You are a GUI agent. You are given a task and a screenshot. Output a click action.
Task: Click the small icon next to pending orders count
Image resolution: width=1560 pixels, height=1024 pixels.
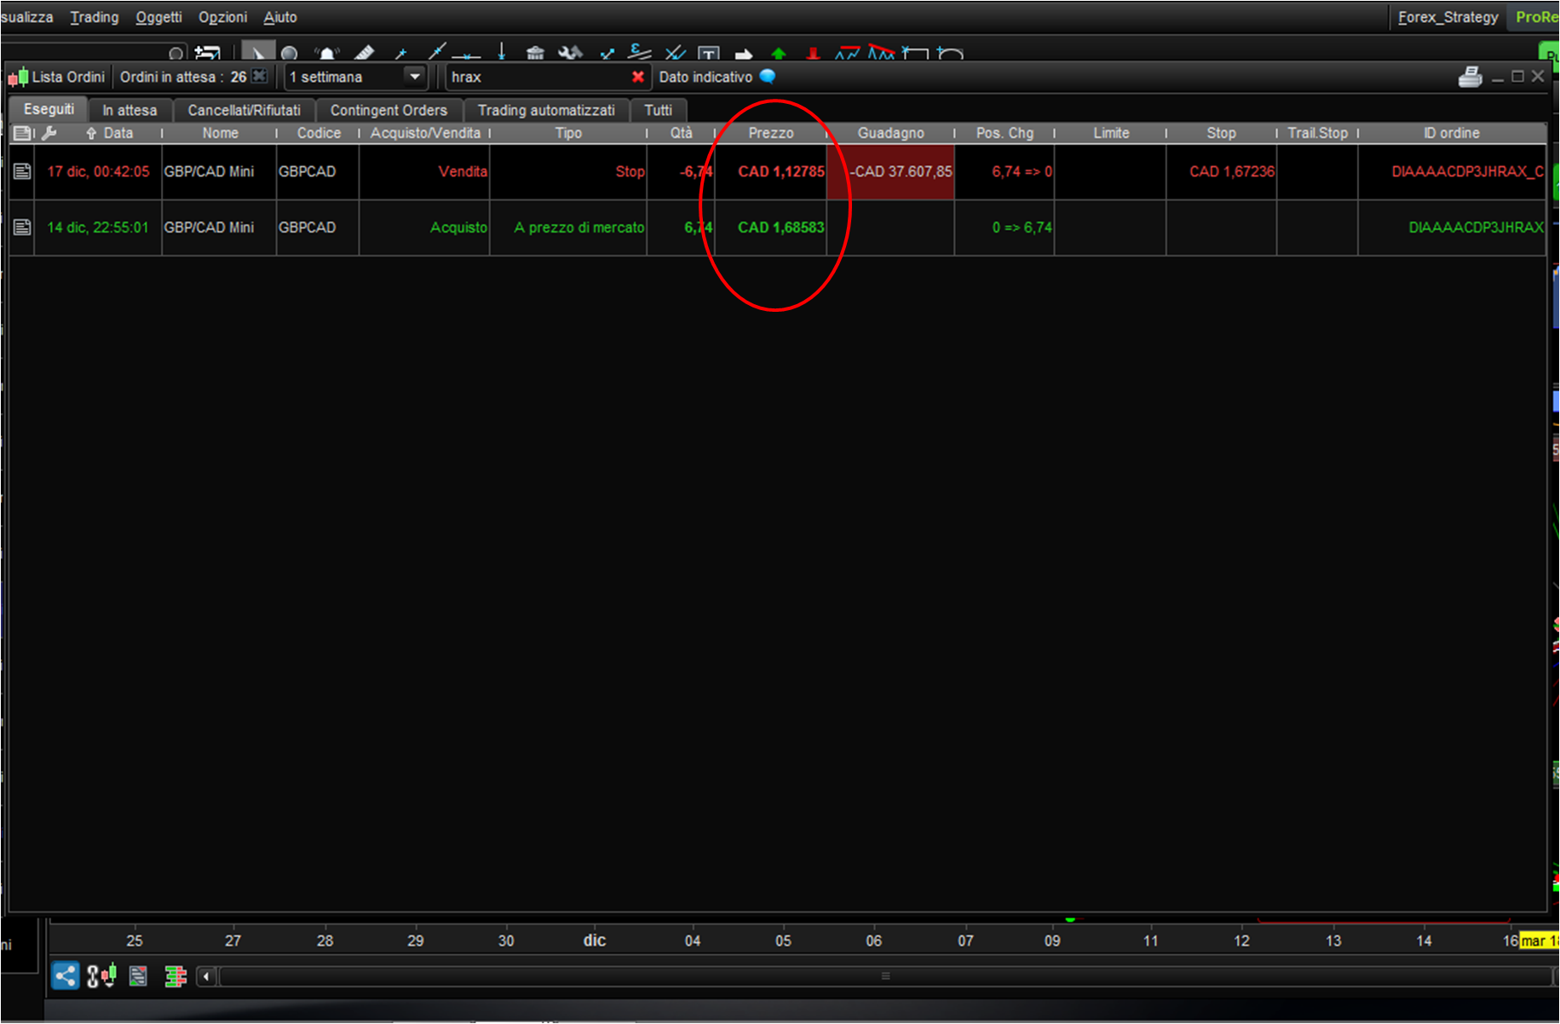click(260, 76)
